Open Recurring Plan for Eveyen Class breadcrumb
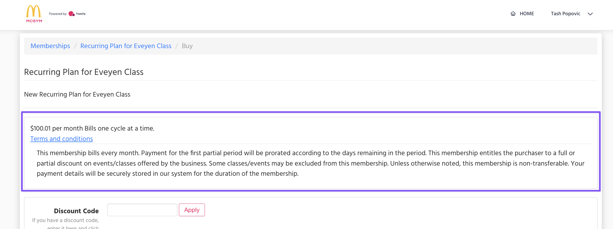This screenshot has height=229, width=613. pyautogui.click(x=126, y=46)
